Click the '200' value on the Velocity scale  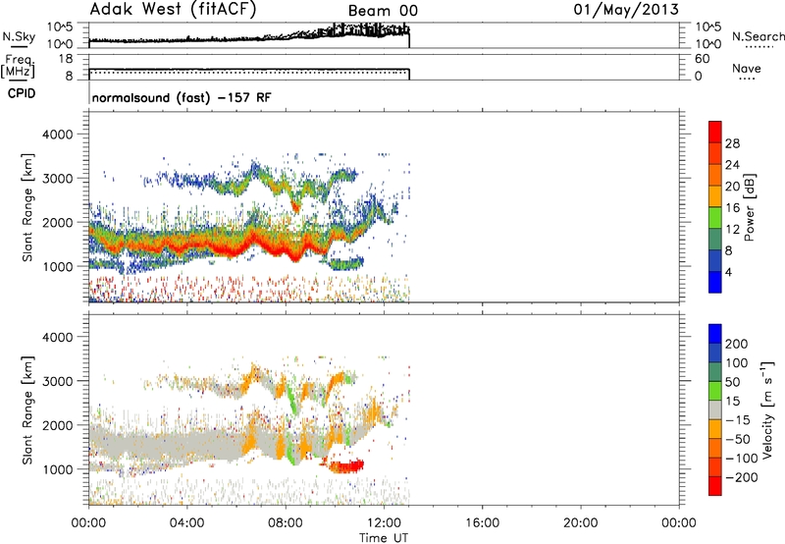pos(736,344)
